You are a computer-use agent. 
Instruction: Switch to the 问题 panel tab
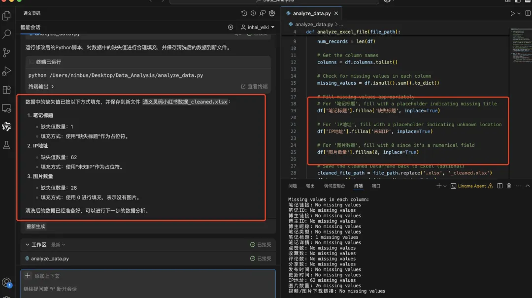point(293,186)
